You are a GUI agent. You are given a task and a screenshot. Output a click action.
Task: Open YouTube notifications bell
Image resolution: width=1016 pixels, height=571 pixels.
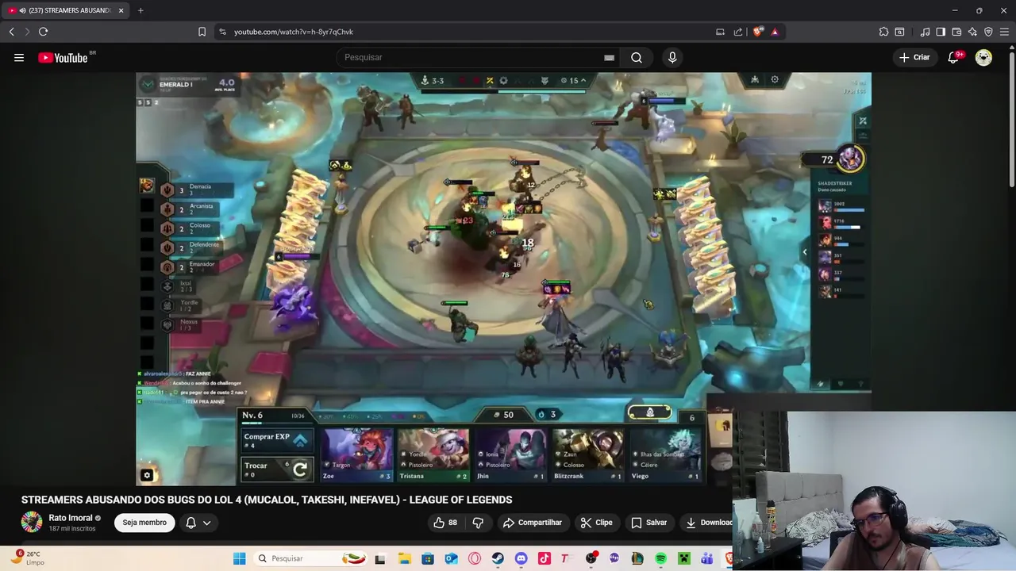pyautogui.click(x=954, y=57)
